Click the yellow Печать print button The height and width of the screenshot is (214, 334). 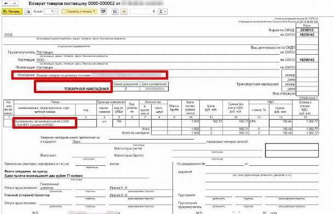click(12, 11)
